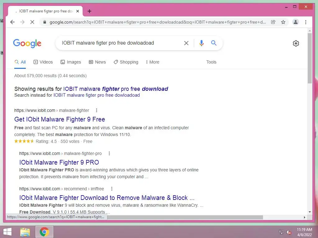Open network icon in system tray
The image size is (318, 238).
[x=281, y=232]
